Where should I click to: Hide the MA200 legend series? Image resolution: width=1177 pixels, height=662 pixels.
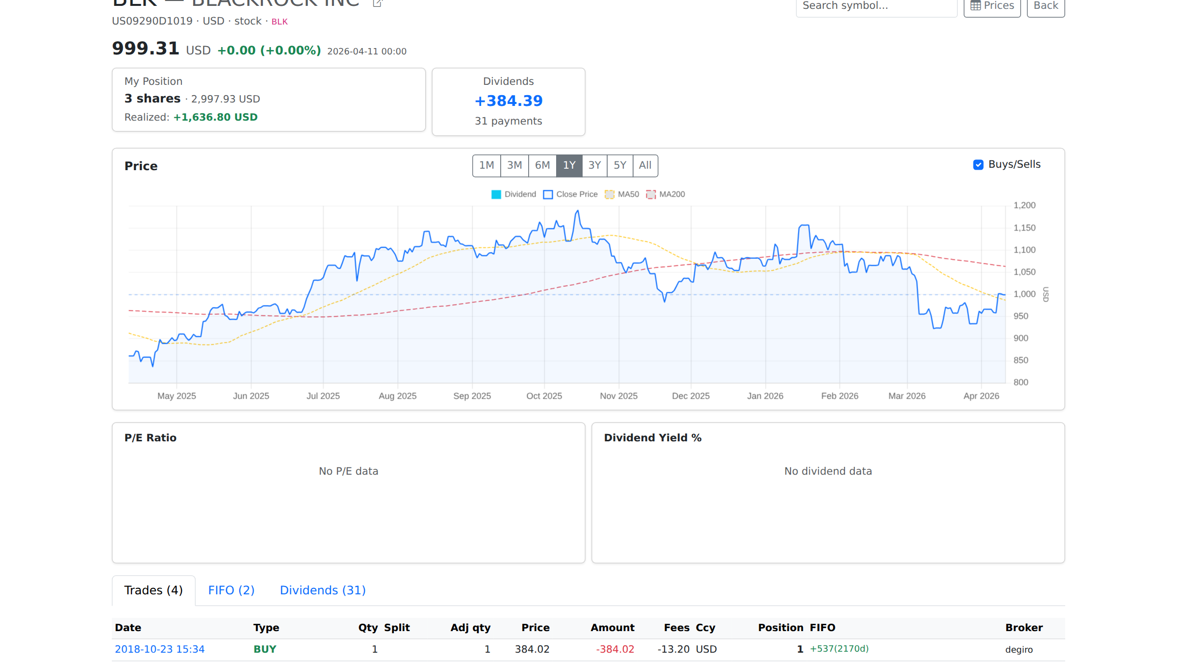point(665,194)
